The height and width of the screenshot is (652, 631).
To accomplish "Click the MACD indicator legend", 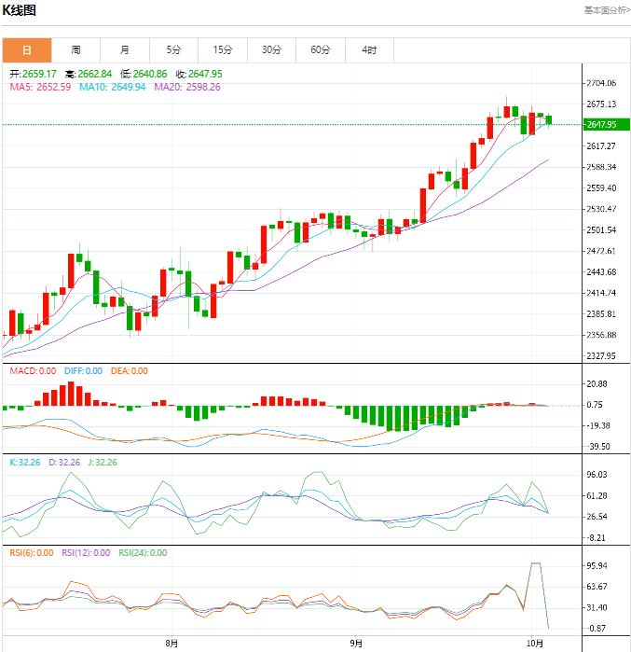I will click(x=33, y=371).
